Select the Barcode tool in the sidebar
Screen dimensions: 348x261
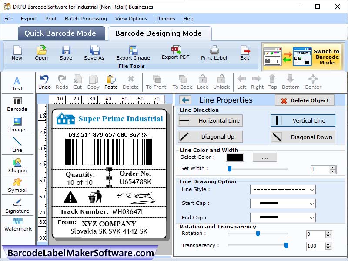17,104
